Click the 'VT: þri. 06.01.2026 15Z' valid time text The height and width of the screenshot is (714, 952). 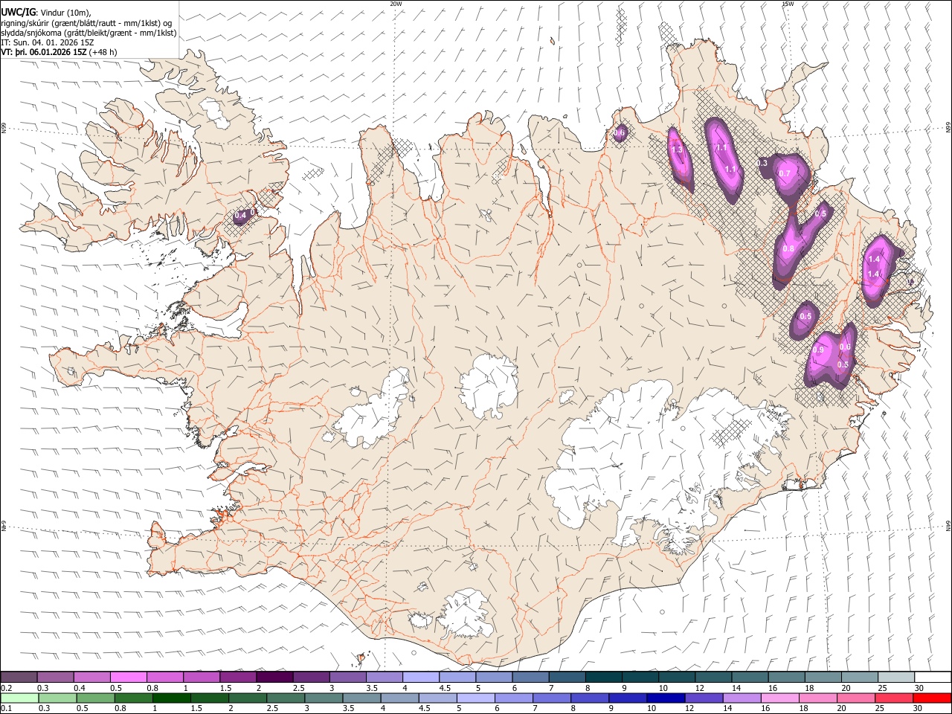tap(43, 52)
